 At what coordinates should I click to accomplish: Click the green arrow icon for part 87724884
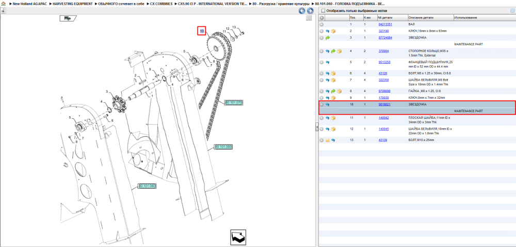point(328,38)
